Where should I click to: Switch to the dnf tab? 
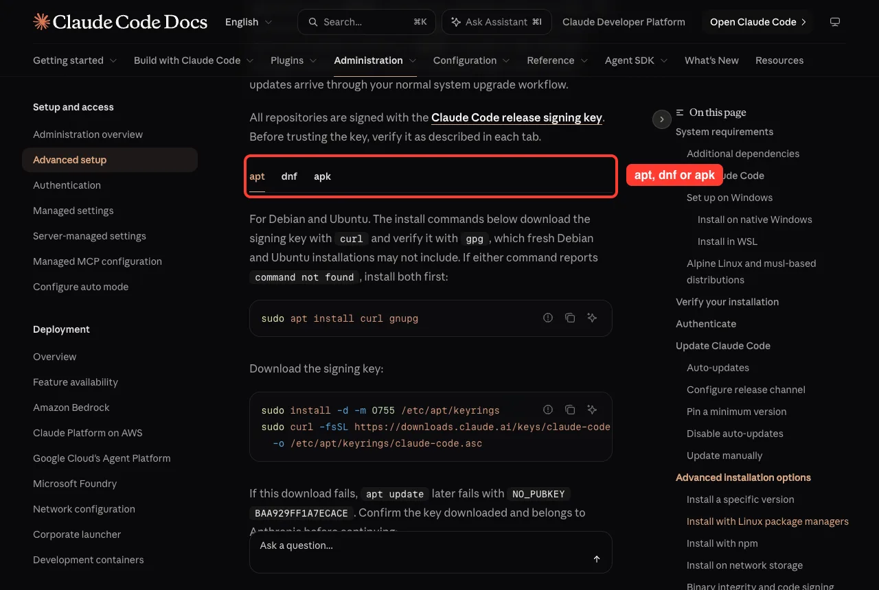(x=289, y=176)
